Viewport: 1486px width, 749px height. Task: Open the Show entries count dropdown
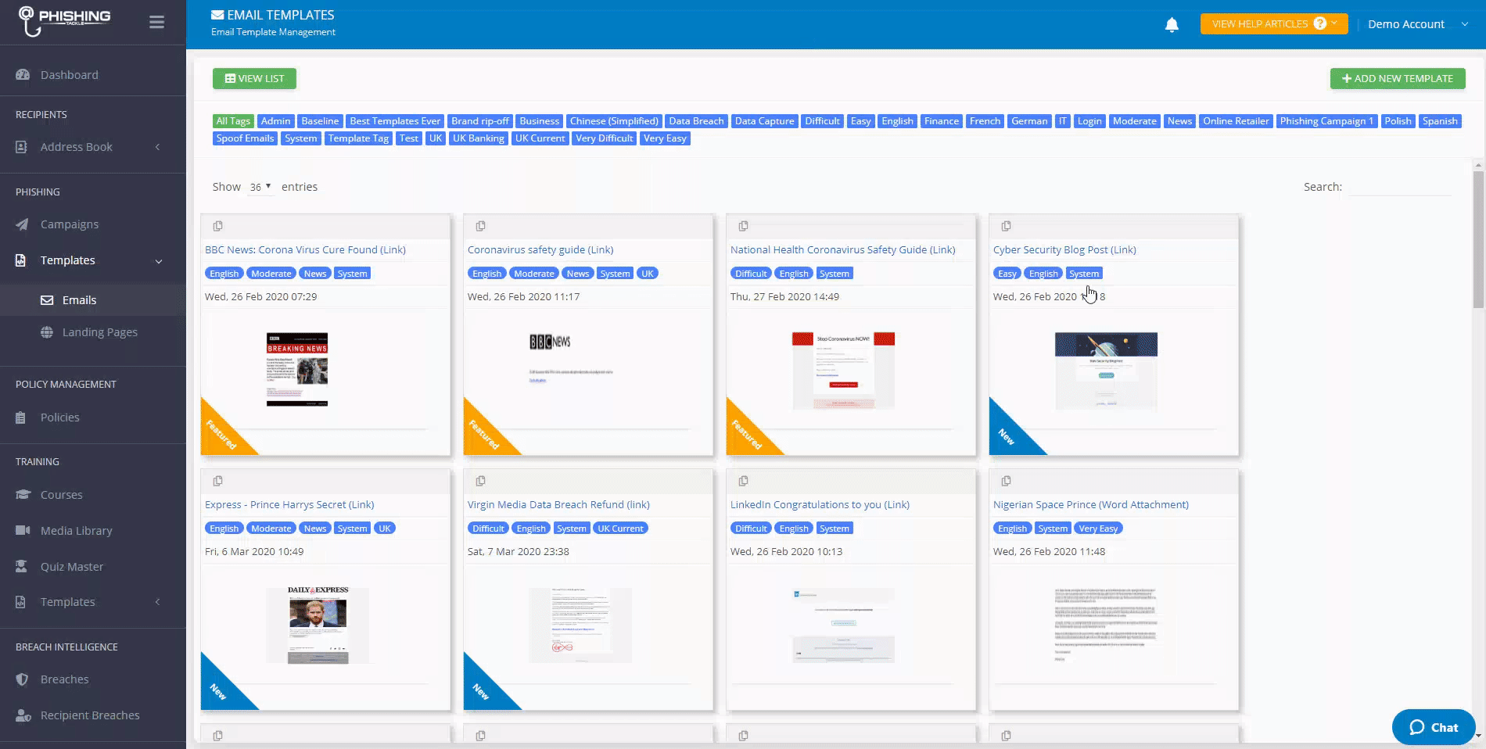[260, 187]
